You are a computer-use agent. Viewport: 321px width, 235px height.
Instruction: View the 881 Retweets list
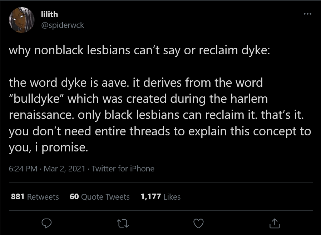pyautogui.click(x=35, y=197)
